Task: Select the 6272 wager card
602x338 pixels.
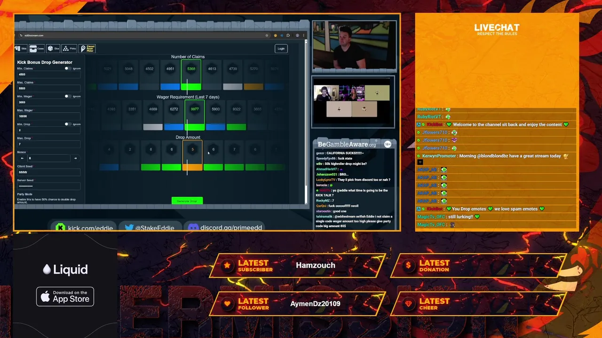Action: point(174,115)
